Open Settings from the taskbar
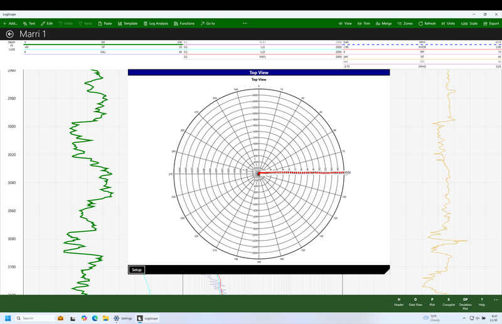 tap(123, 318)
